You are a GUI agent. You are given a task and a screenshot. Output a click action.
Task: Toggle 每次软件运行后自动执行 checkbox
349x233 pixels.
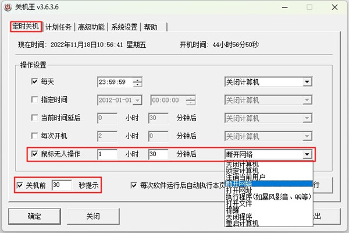[x=134, y=185]
